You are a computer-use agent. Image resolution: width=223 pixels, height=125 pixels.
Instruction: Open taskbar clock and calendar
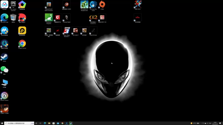215,123
